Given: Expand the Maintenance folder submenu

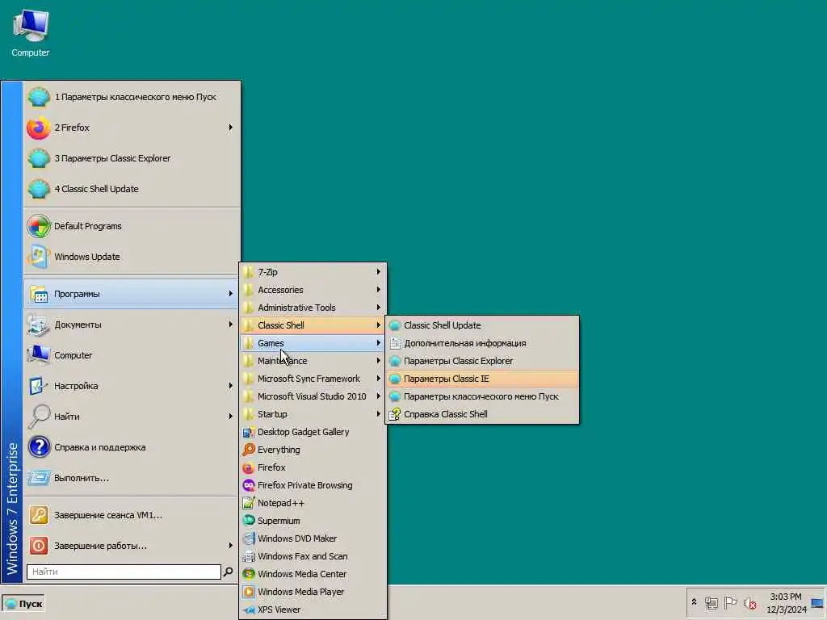Looking at the screenshot, I should [x=313, y=361].
